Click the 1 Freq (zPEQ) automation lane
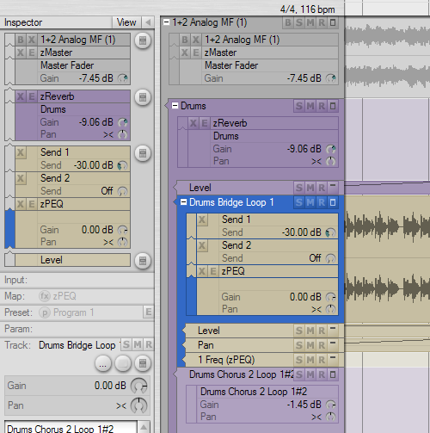430x433 pixels. tap(264, 360)
